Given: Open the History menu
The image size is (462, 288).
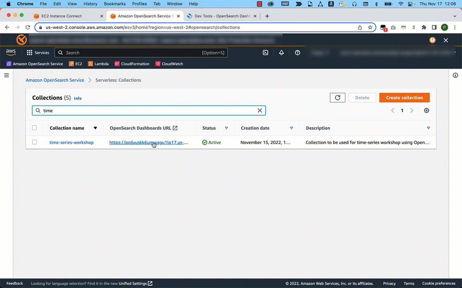Looking at the screenshot, I should pos(90,4).
